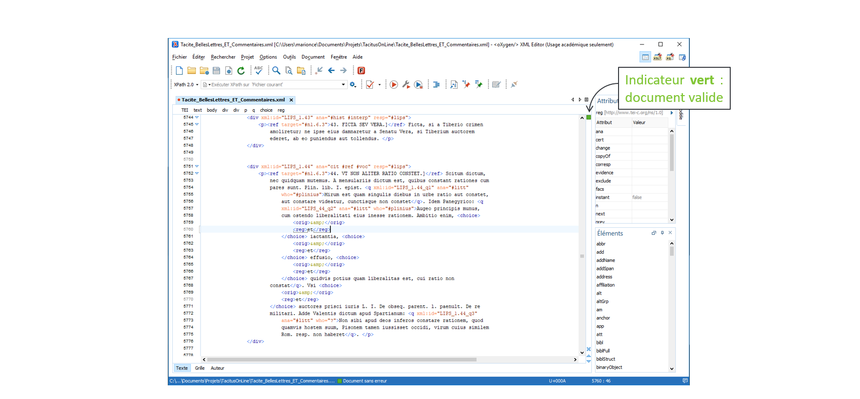
Task: Switch to the Grille view tab
Action: [200, 368]
